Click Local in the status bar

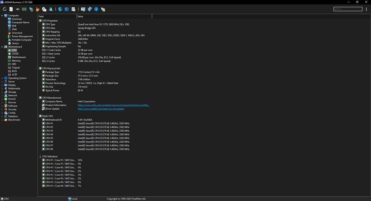click(x=73, y=199)
